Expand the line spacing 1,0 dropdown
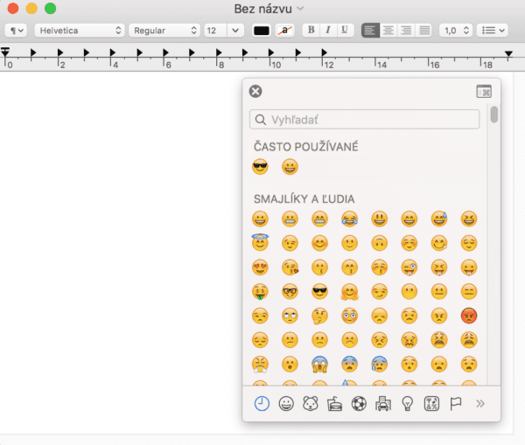The width and height of the screenshot is (525, 445). pos(456,30)
